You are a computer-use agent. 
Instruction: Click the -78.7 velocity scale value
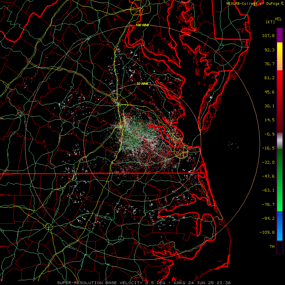(x=268, y=205)
